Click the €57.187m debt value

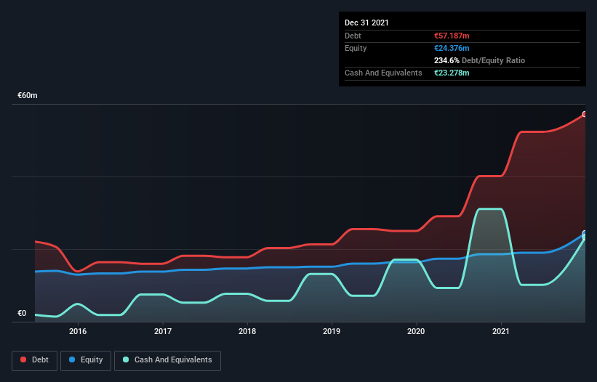[452, 36]
